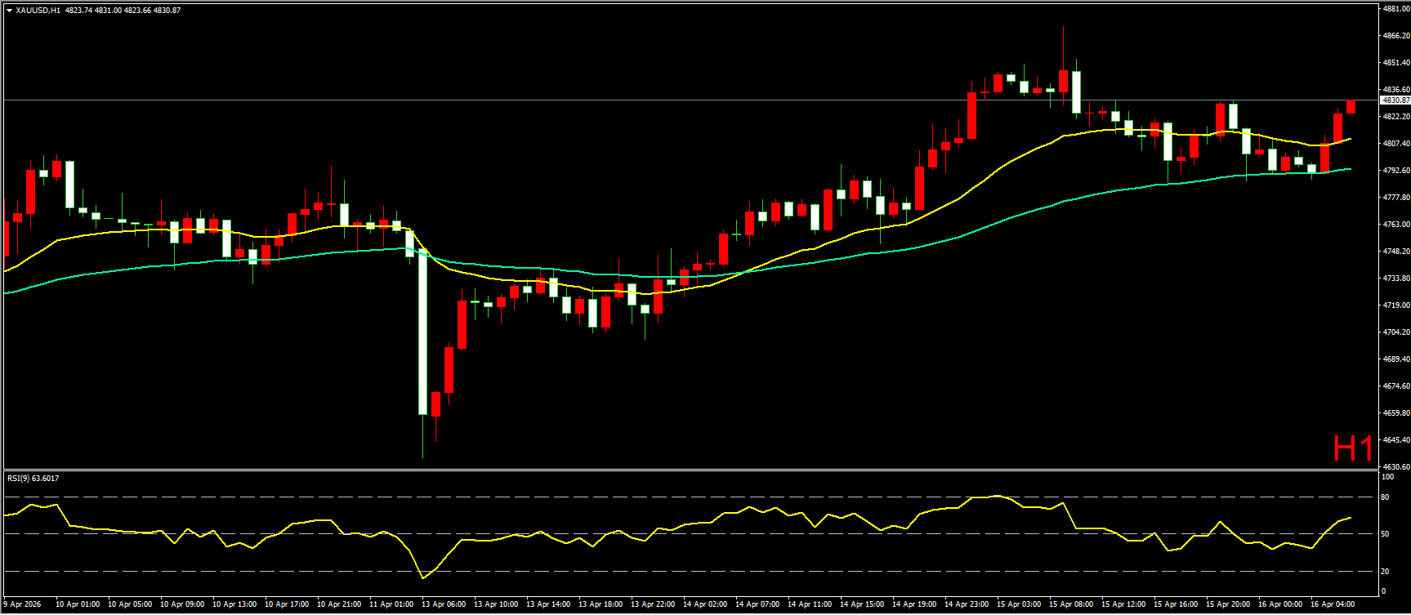Click the RSI scale value 50
Image resolution: width=1411 pixels, height=615 pixels.
click(x=1385, y=534)
